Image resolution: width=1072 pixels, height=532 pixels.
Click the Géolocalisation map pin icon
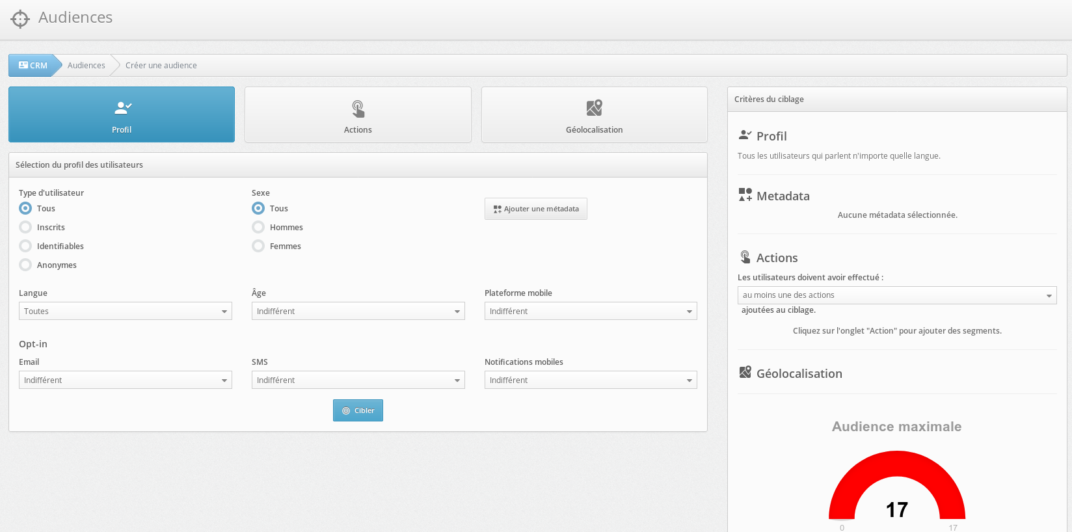pos(594,108)
